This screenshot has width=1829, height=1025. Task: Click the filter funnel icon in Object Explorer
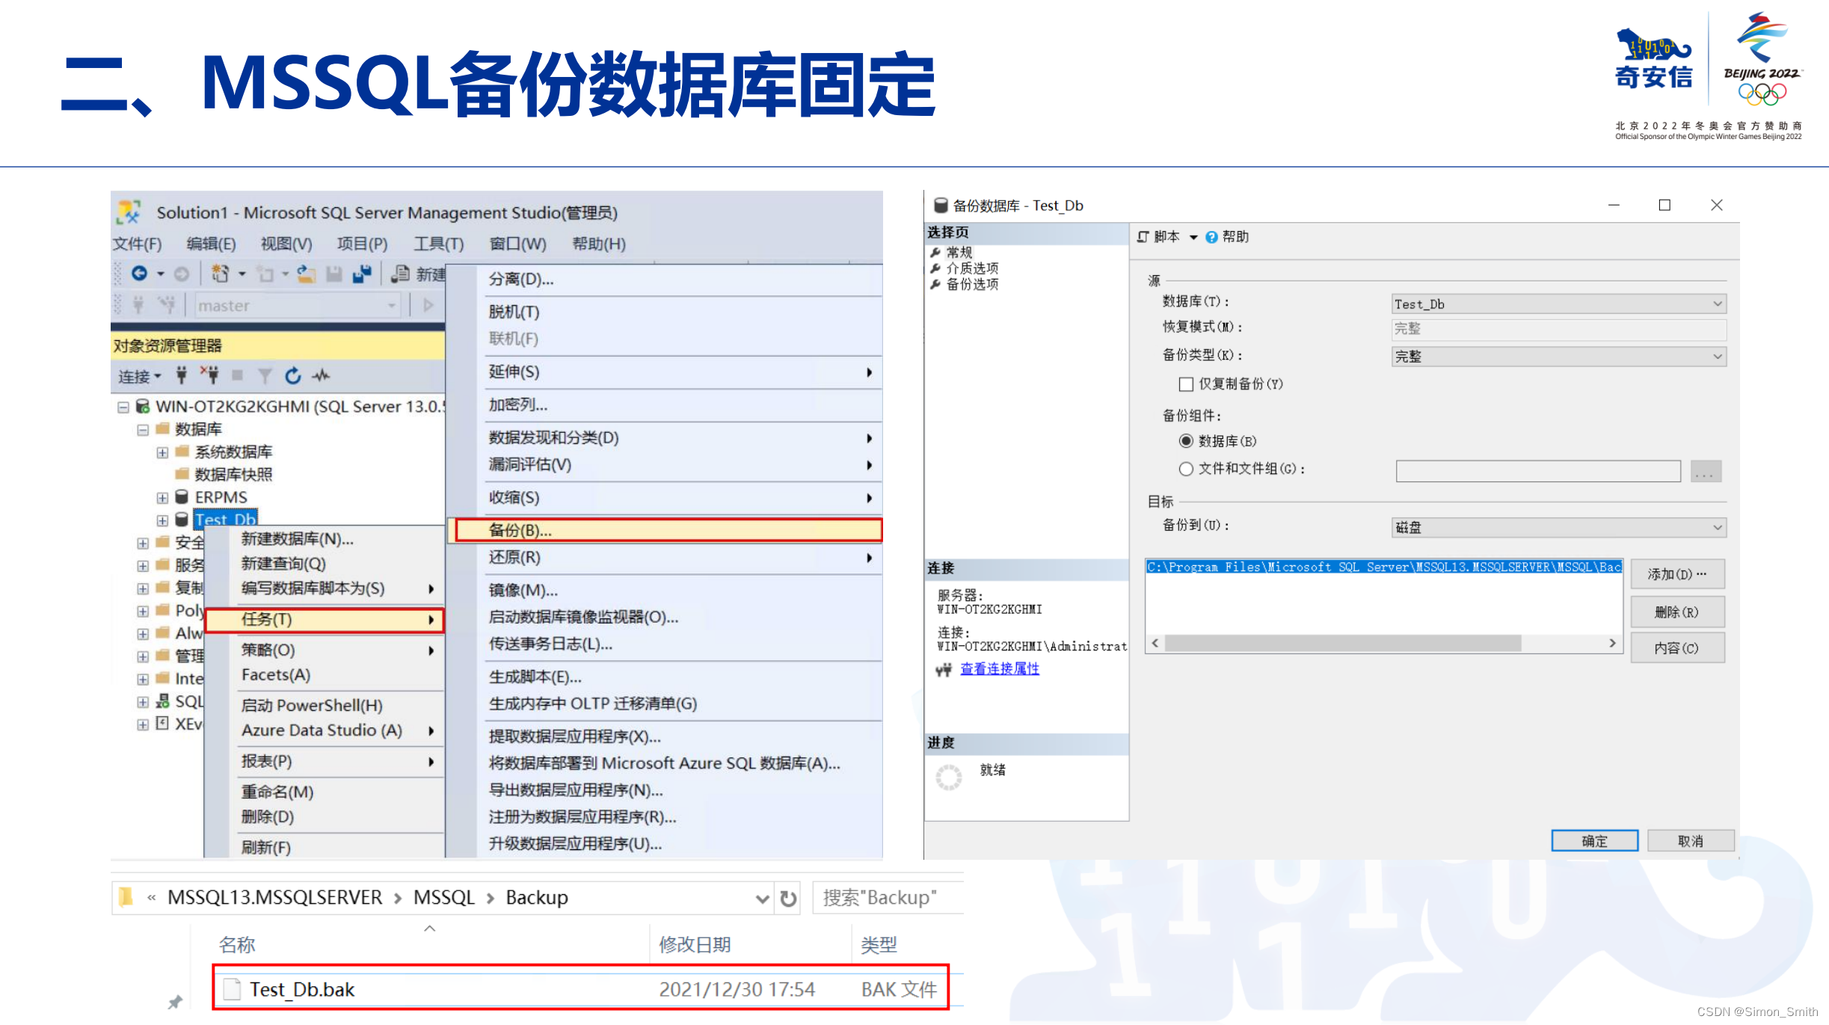pyautogui.click(x=264, y=376)
